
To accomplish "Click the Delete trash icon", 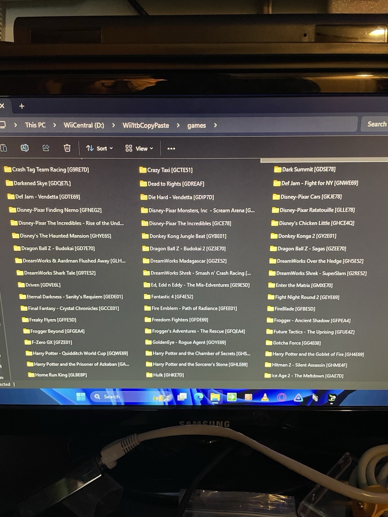I will (67, 148).
